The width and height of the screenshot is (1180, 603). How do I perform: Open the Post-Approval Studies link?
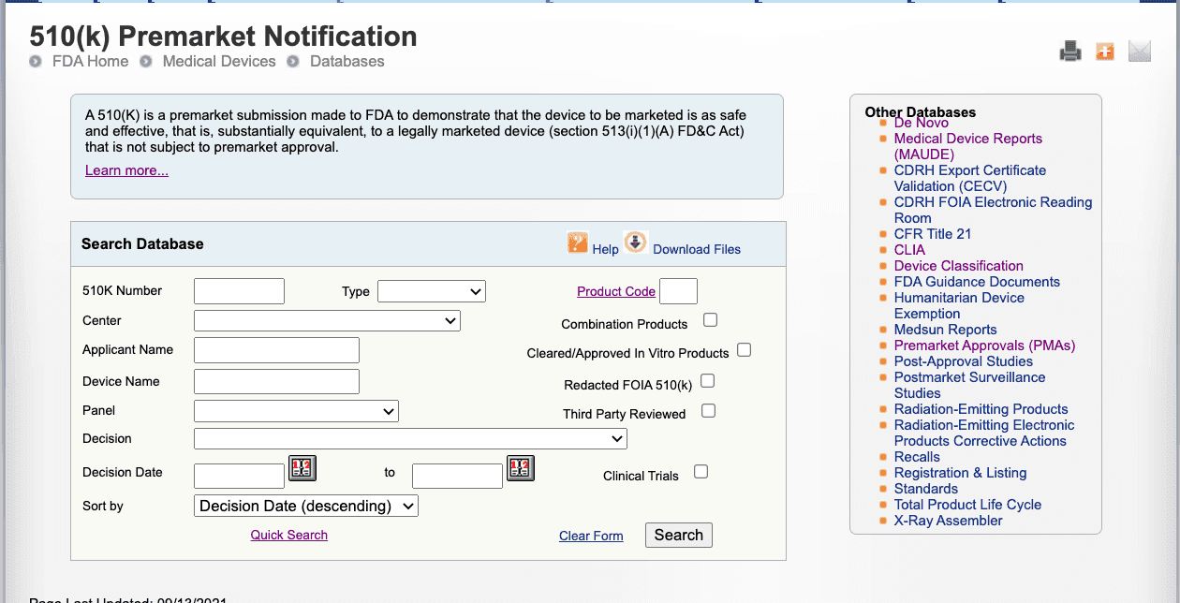[964, 361]
